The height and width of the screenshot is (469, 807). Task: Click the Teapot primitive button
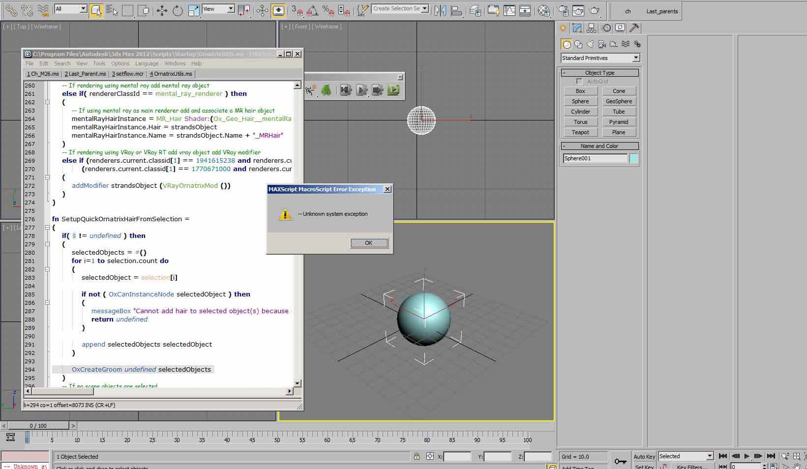click(x=580, y=132)
